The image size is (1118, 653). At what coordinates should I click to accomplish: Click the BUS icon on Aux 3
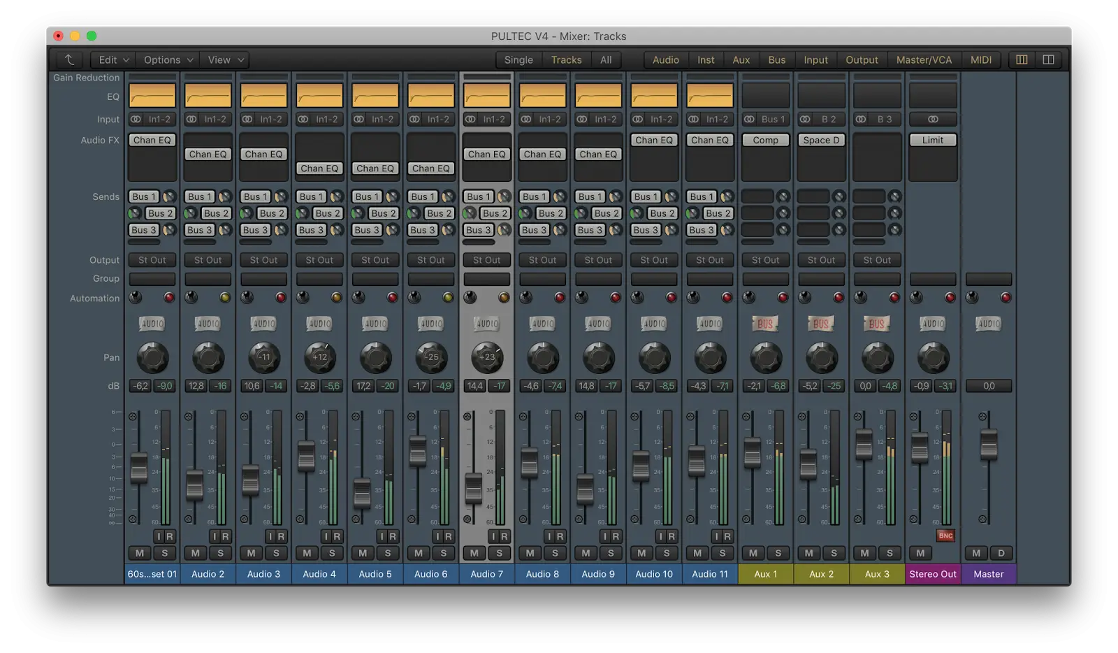[x=877, y=324]
